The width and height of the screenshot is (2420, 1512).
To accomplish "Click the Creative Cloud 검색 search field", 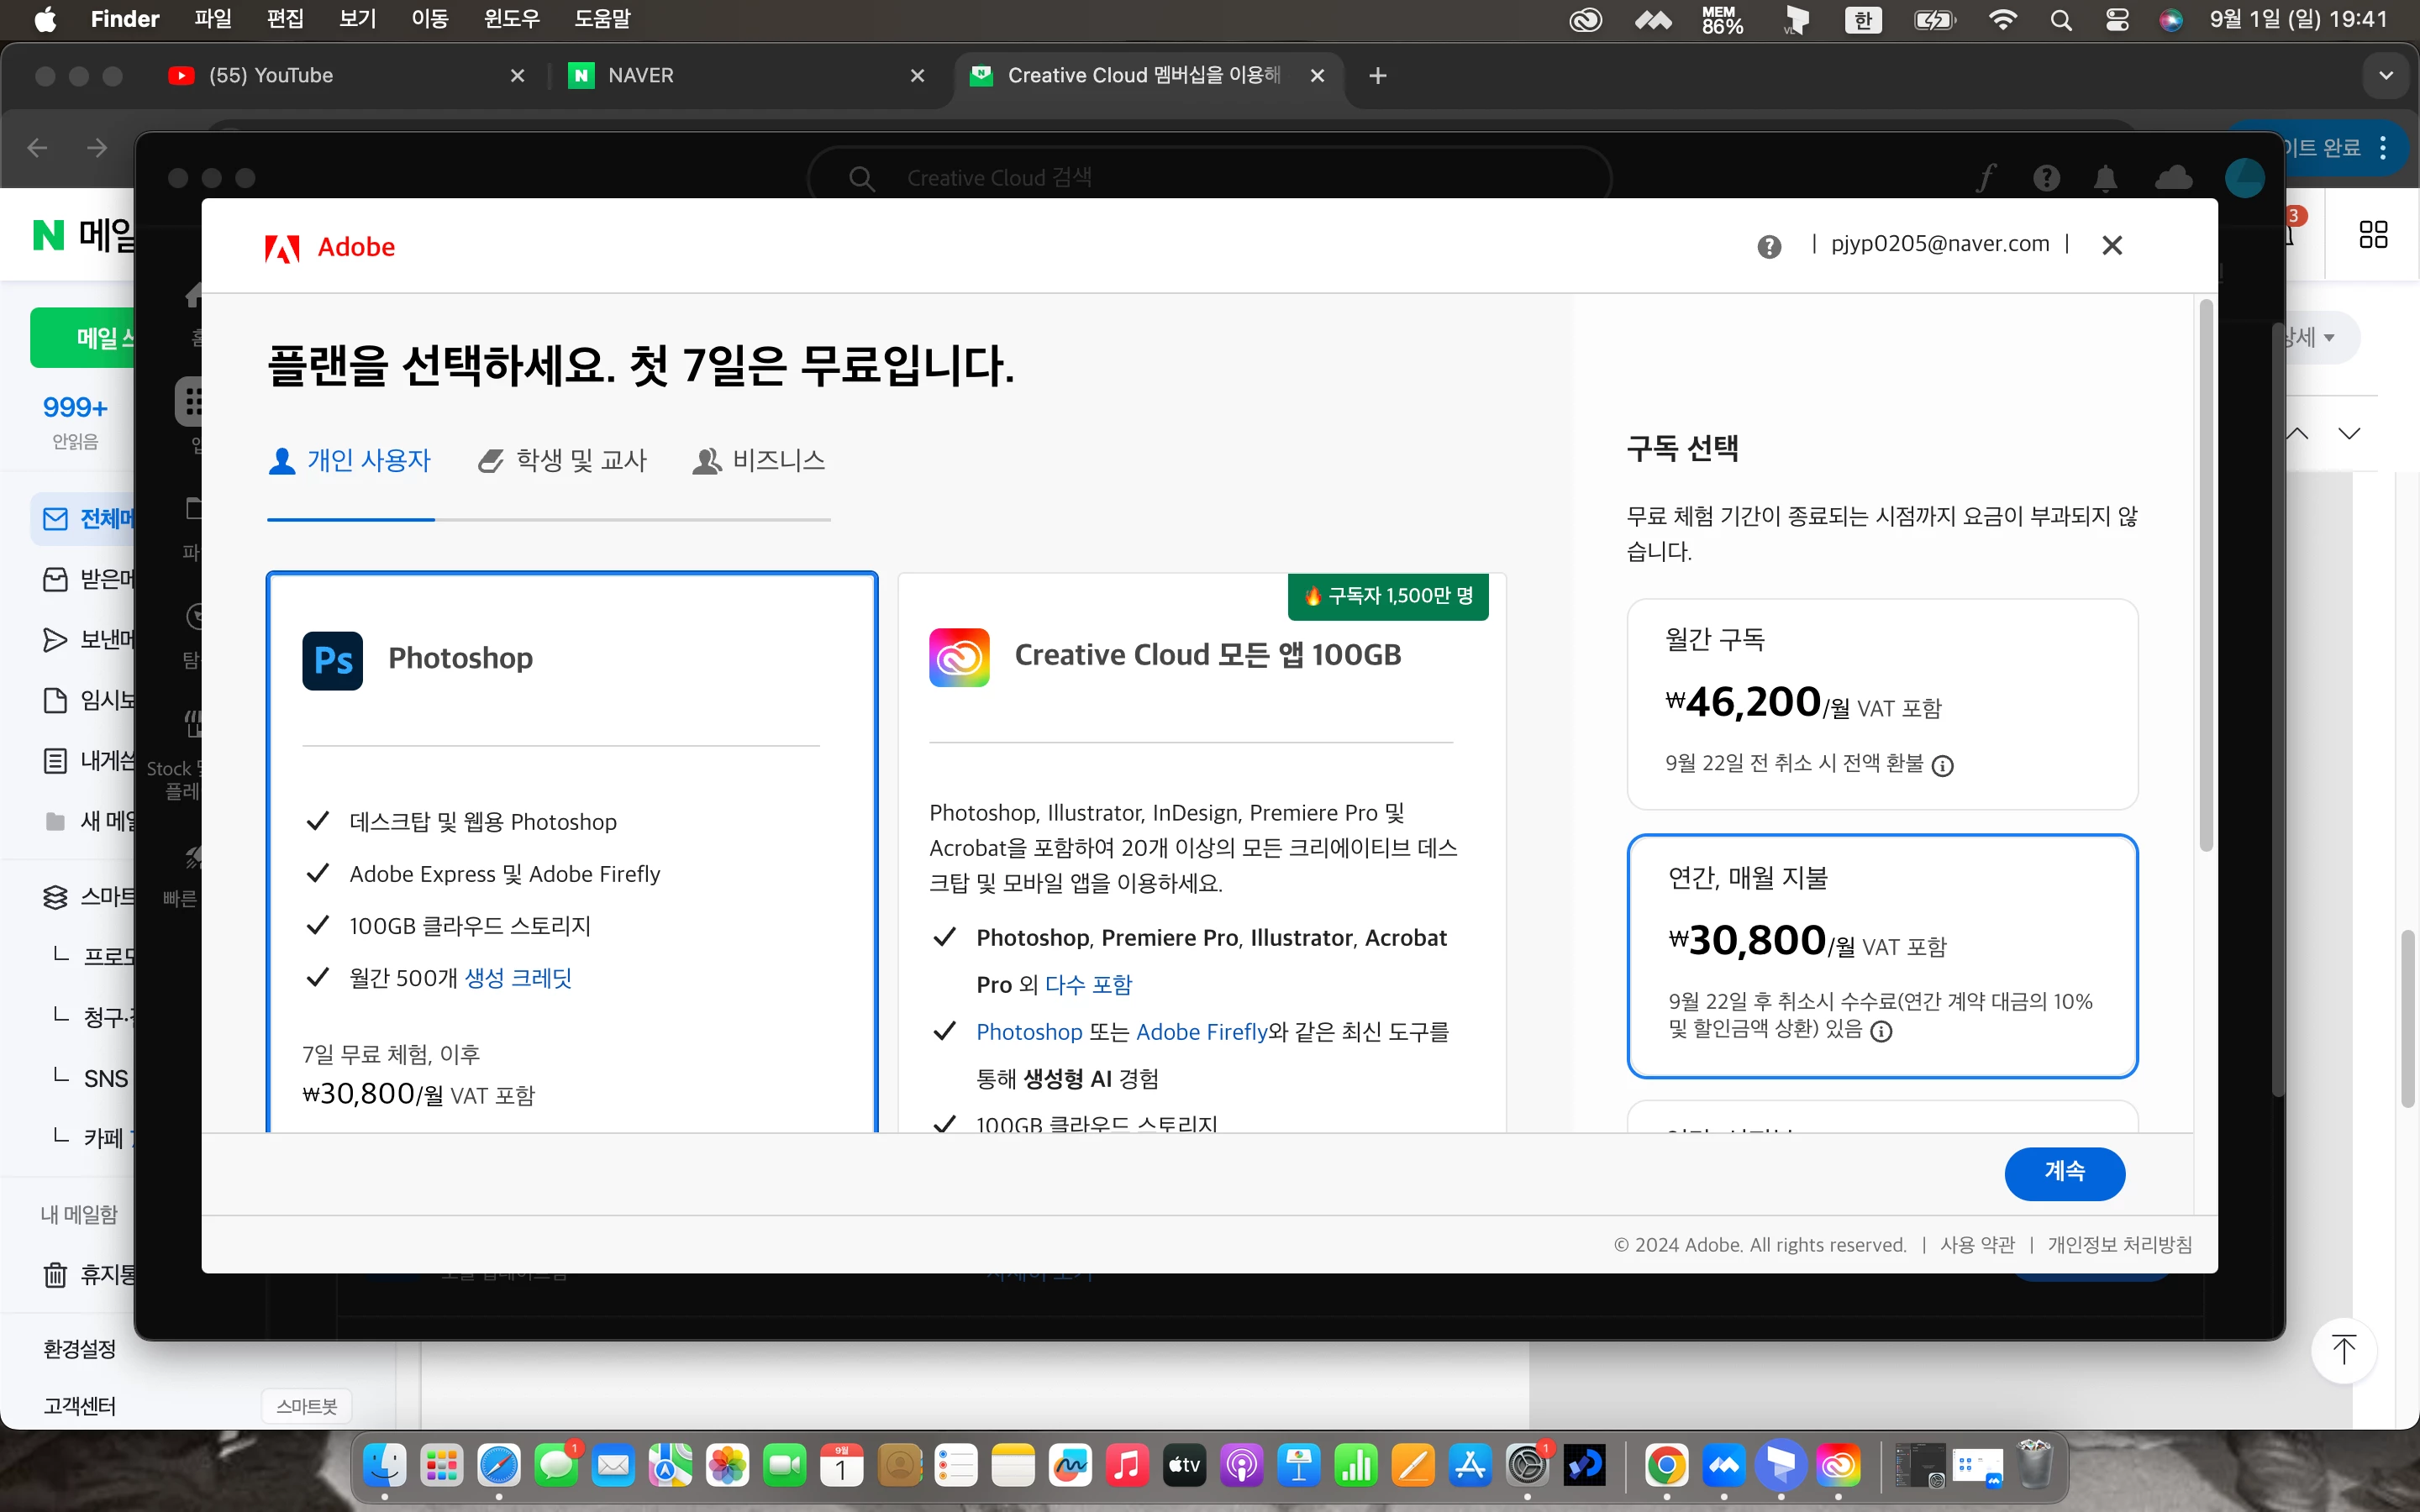I will click(1209, 178).
